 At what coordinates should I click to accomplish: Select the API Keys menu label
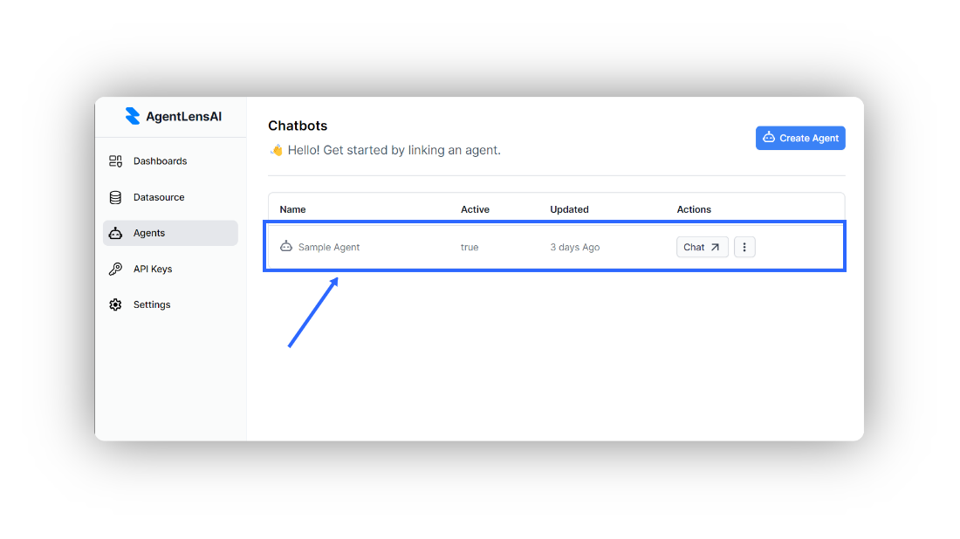(153, 269)
